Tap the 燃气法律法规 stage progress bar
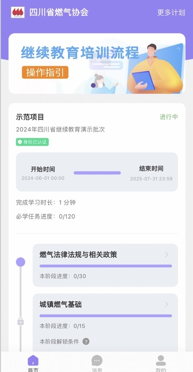This screenshot has height=372, width=193. tap(105, 266)
